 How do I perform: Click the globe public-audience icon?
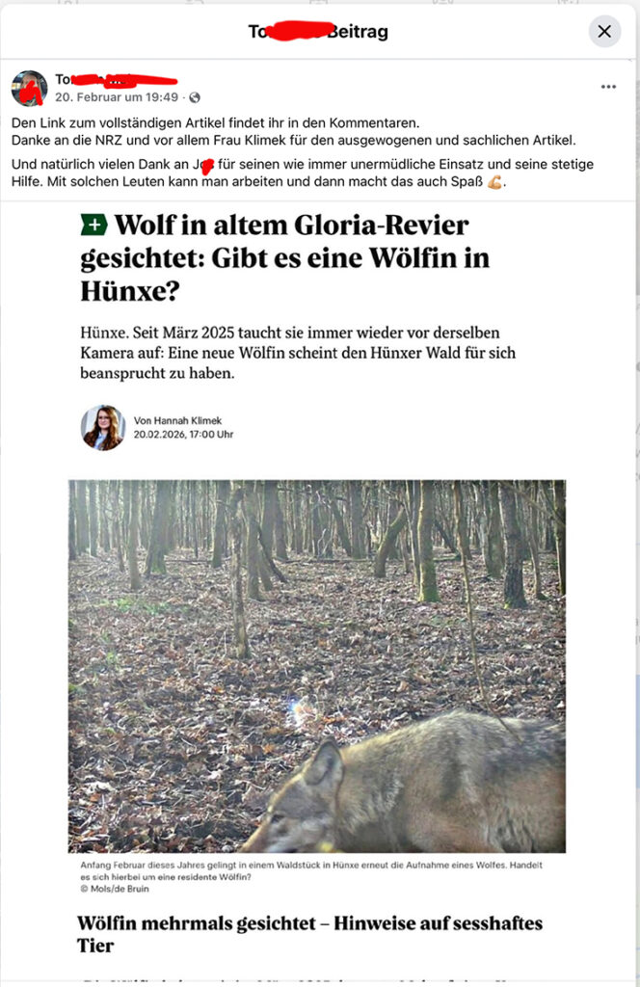pos(195,97)
